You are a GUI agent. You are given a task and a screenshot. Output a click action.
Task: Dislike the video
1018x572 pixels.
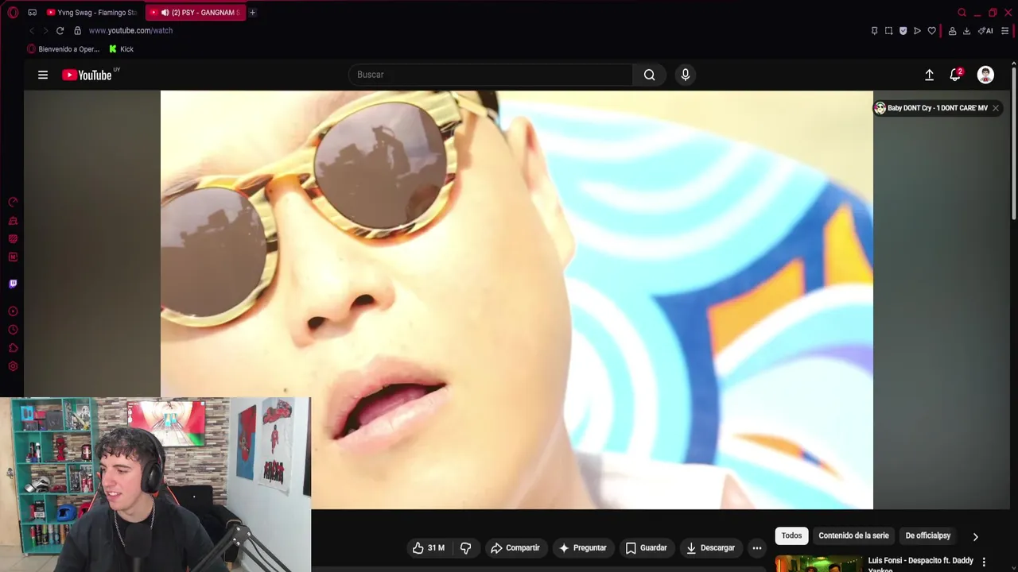466,548
